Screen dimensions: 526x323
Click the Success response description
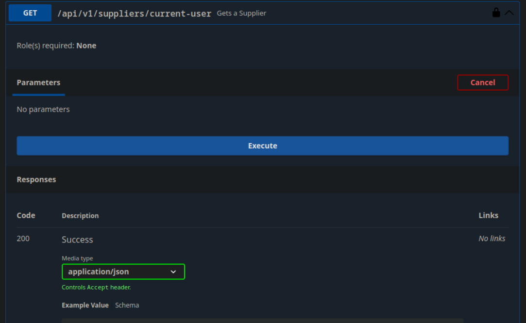[x=77, y=240]
